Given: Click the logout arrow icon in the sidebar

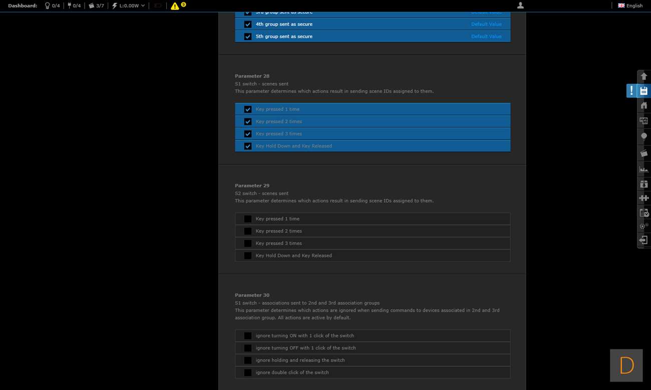Looking at the screenshot, I should point(644,240).
